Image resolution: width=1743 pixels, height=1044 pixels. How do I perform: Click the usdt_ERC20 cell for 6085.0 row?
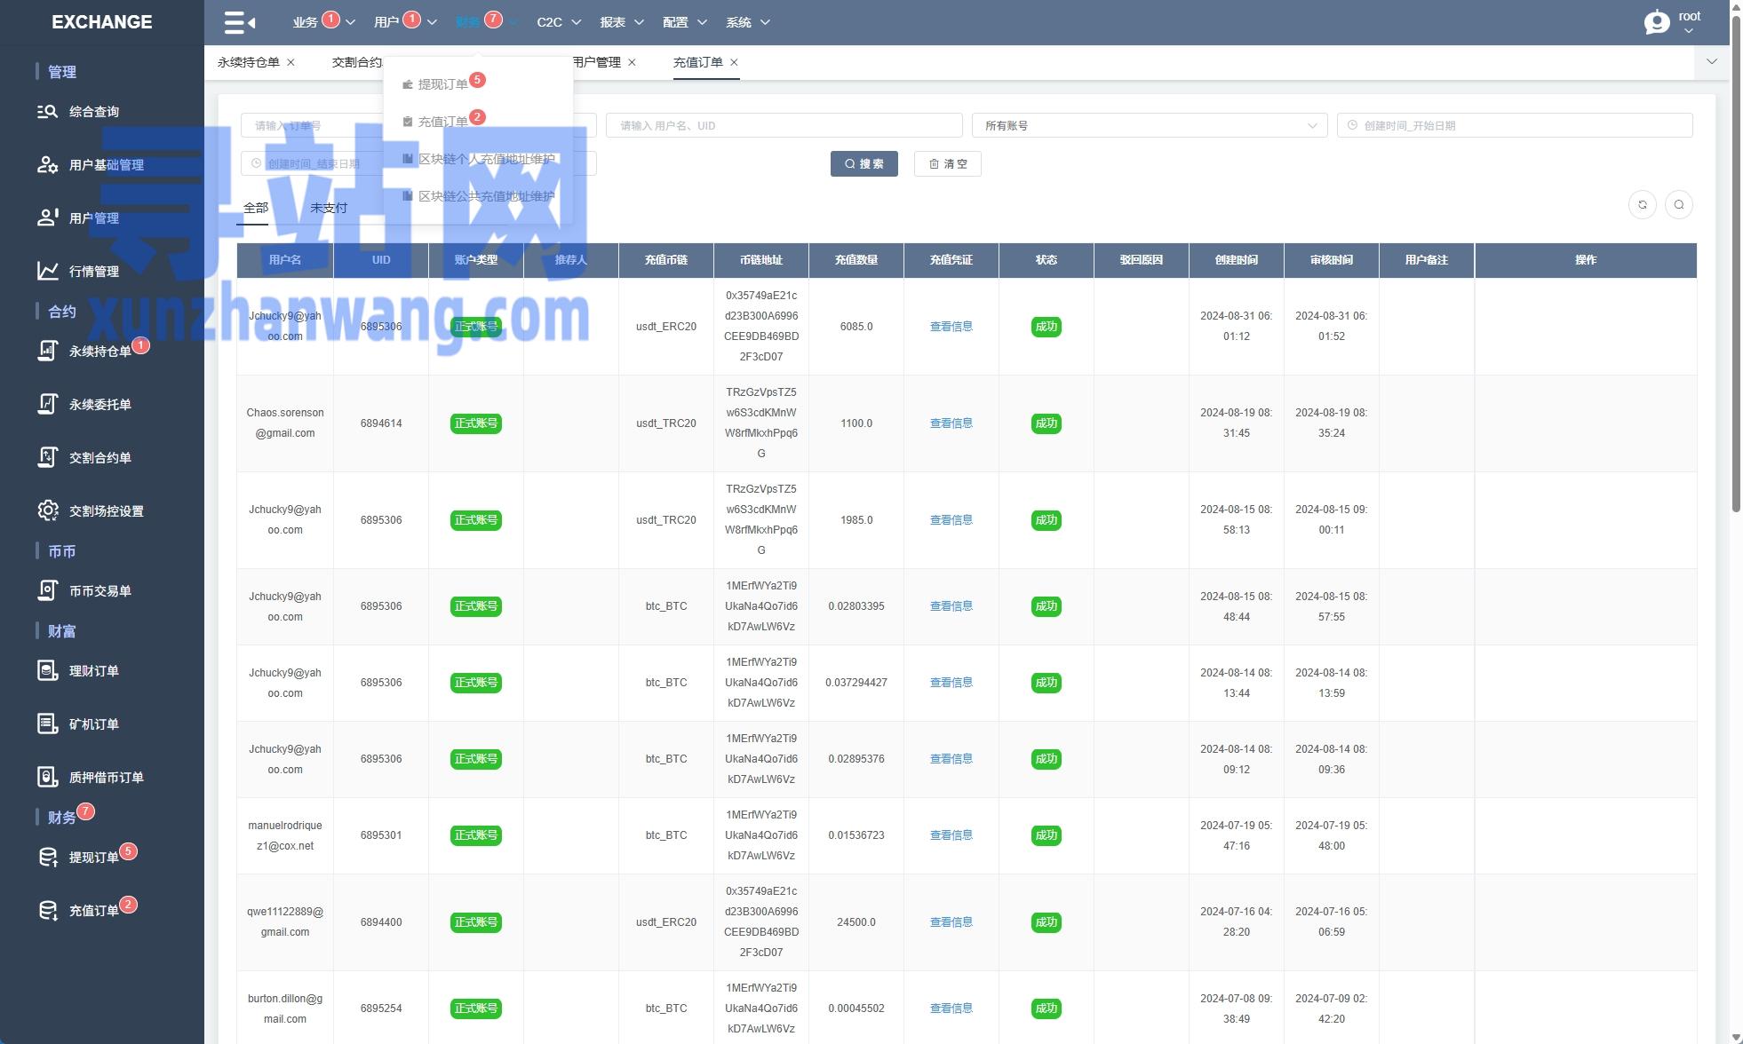666,327
